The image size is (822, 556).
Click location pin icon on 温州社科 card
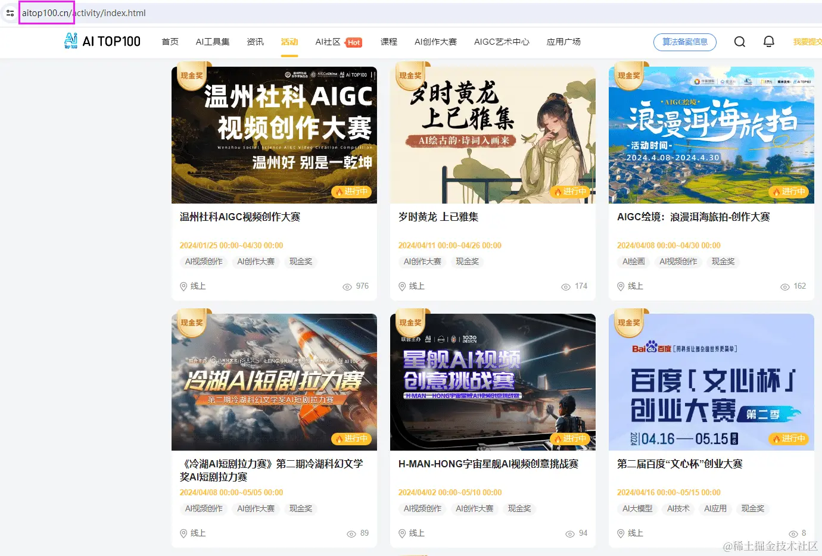[183, 286]
